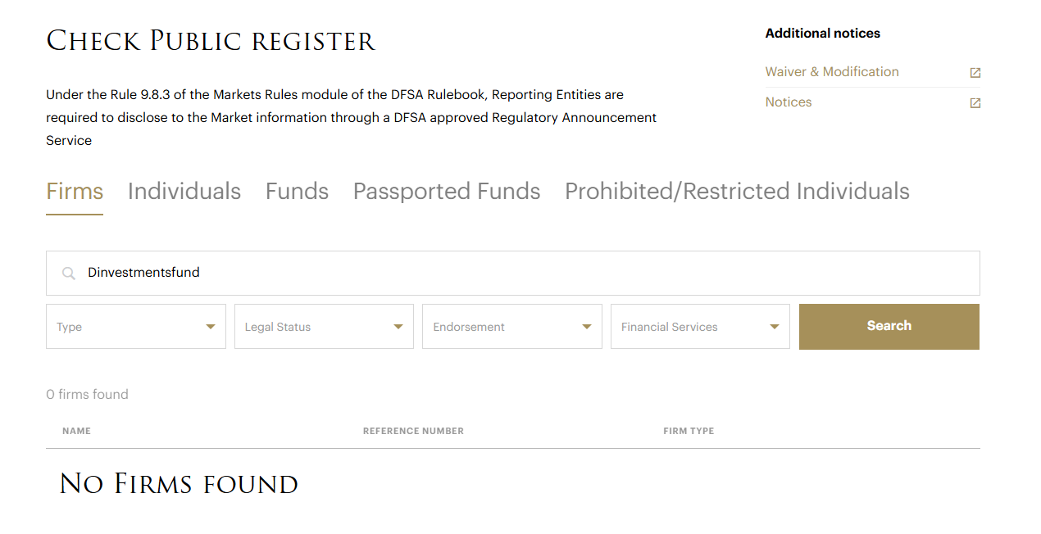Open the Notices link

789,102
